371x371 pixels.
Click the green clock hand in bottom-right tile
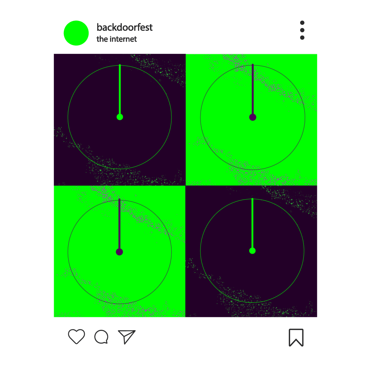(x=252, y=224)
